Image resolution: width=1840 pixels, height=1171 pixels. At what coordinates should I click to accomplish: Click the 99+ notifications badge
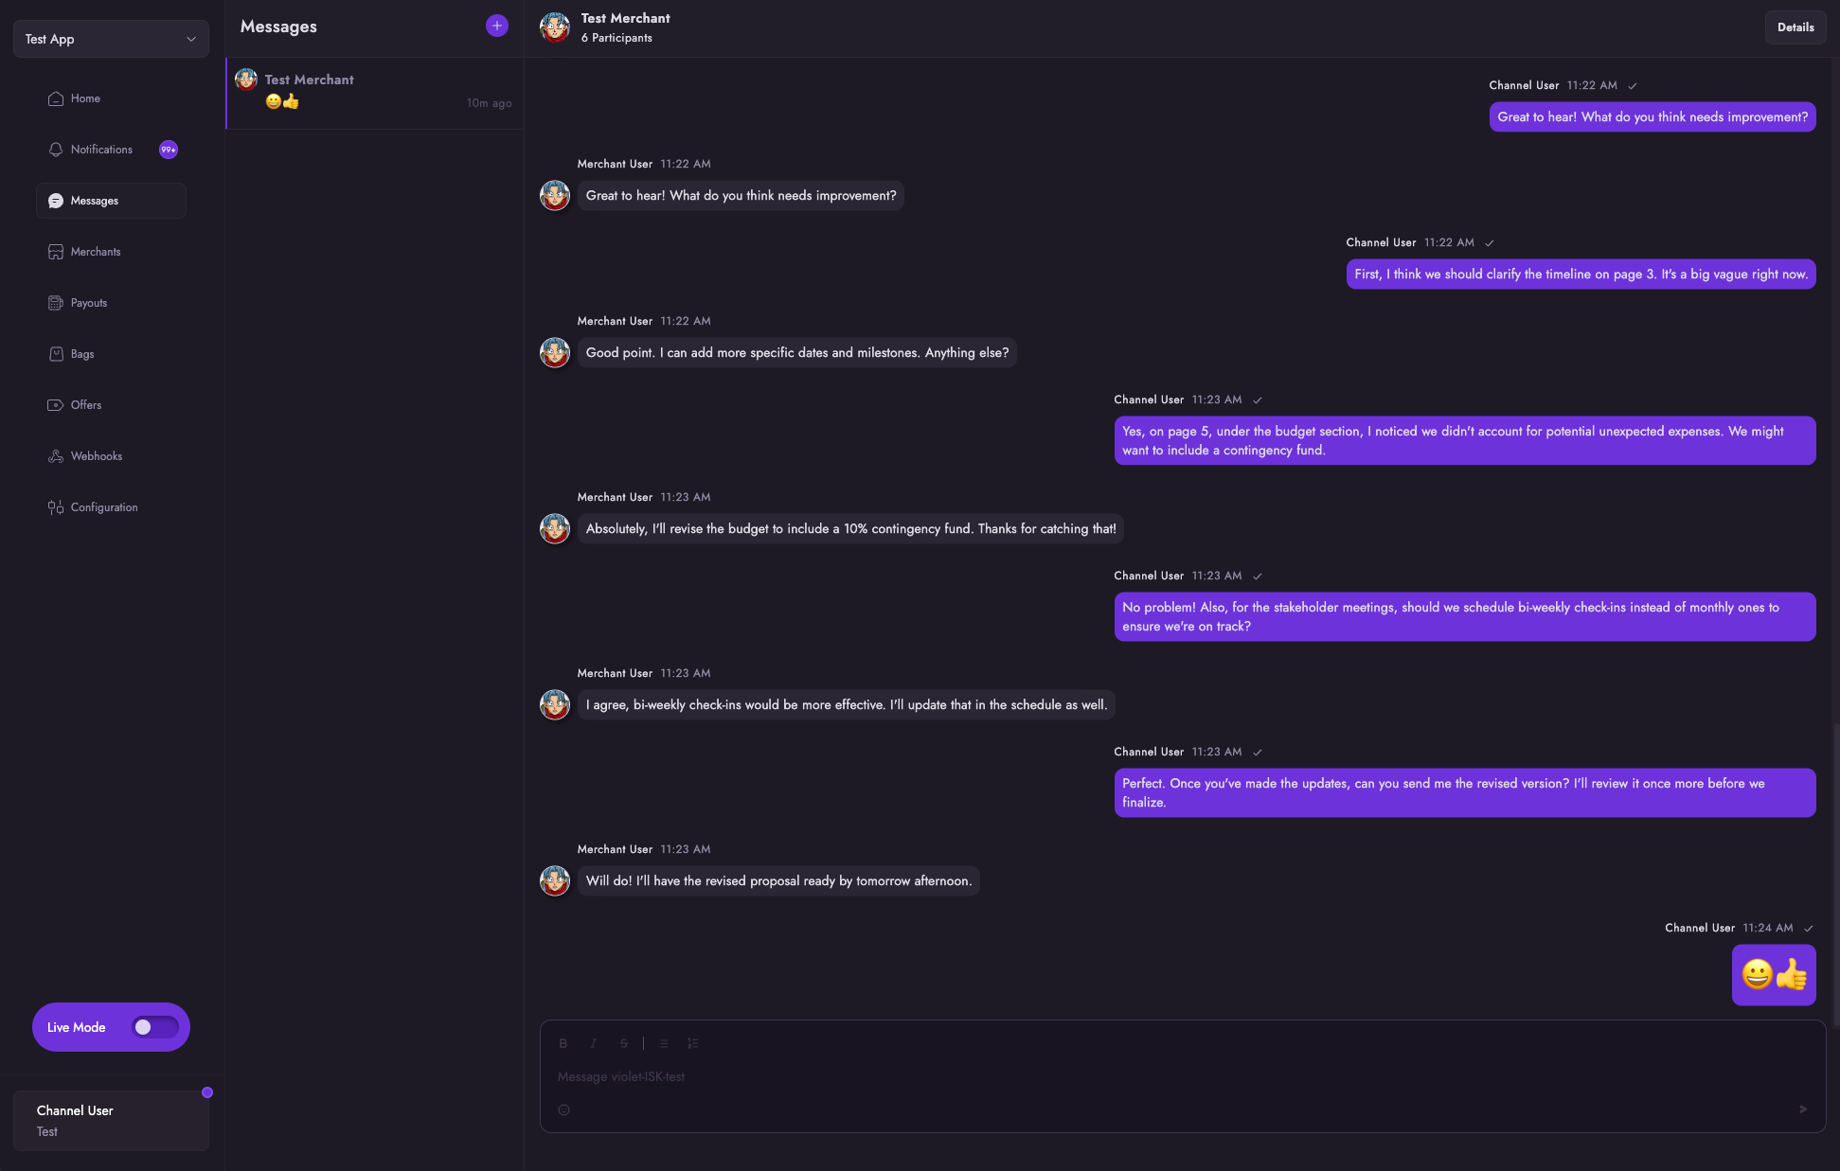tap(169, 150)
